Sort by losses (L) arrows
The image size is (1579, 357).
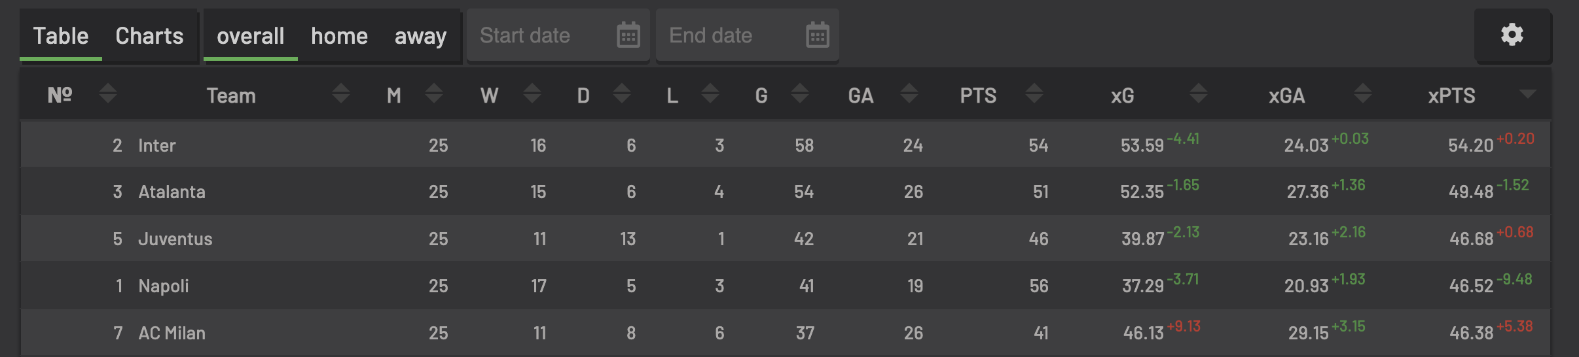[710, 94]
